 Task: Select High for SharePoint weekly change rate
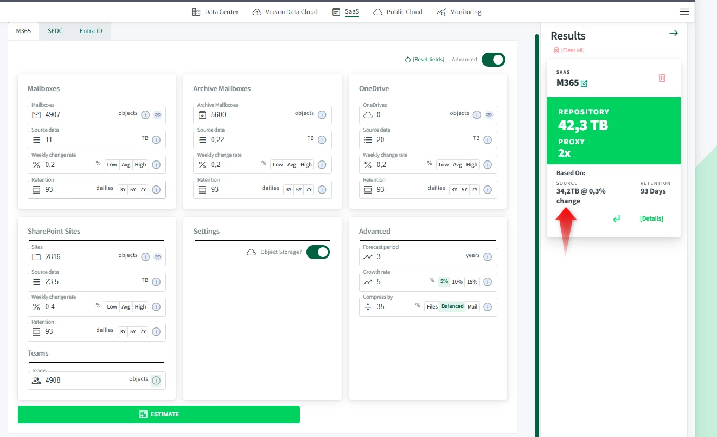pyautogui.click(x=140, y=307)
